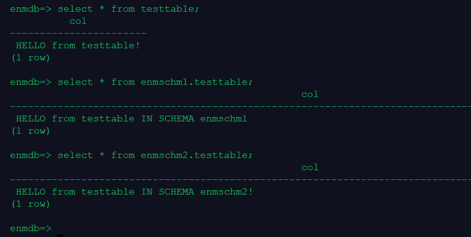Viewport: 471px width, 237px height.
Task: Click the '(1 row)' count under first result
Action: [x=30, y=58]
